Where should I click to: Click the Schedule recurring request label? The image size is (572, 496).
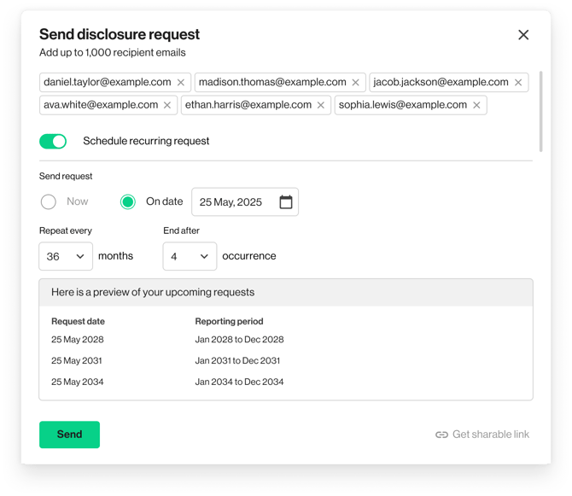[x=146, y=141]
